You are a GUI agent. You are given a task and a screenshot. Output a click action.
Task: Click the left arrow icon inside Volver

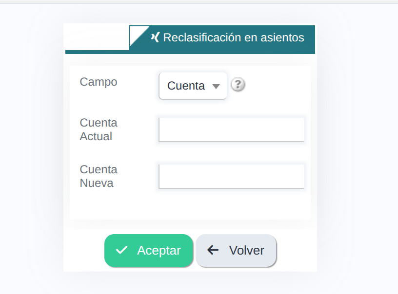point(213,250)
